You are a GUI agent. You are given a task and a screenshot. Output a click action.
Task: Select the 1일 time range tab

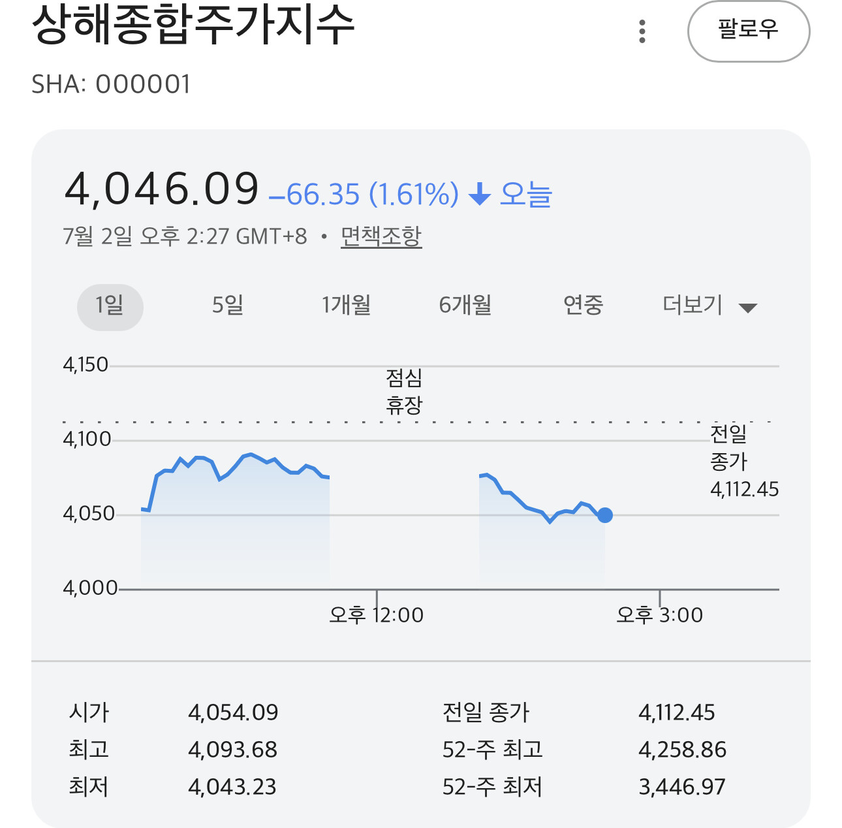coord(110,307)
